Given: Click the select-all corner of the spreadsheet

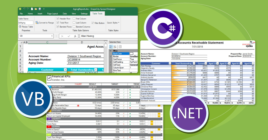Looking at the screenshot, I should coord(21,42).
